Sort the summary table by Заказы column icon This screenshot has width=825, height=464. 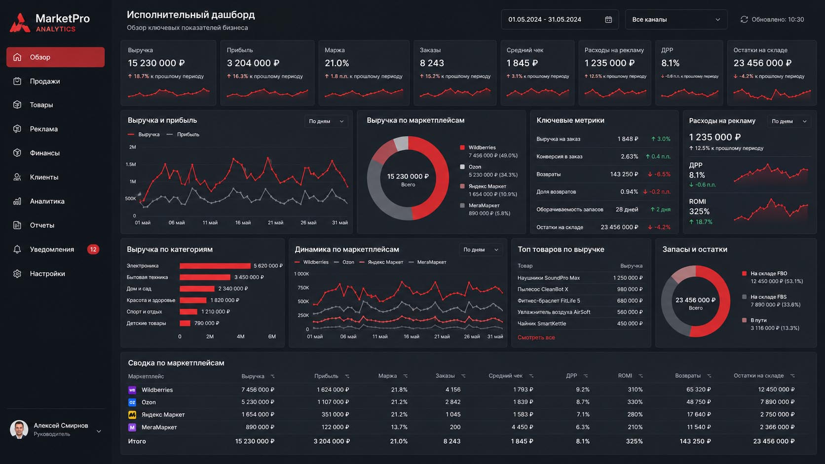tap(463, 376)
